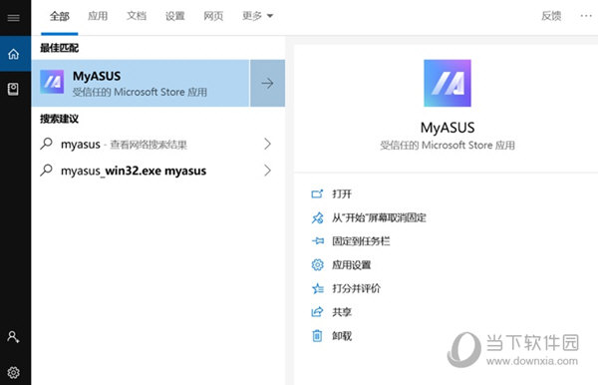
Task: Select 共享 option text
Action: pyautogui.click(x=342, y=312)
